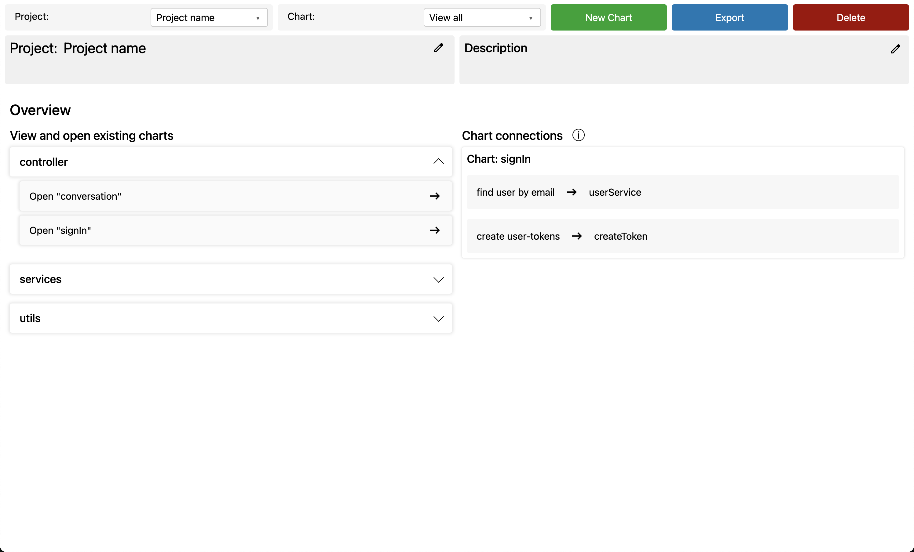Select the create user-tokens connection

pos(682,236)
